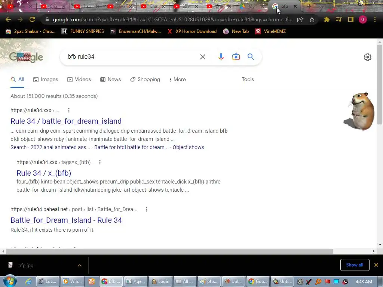This screenshot has width=383, height=287.
Task: Switch to the Shopping results tab
Action: point(145,79)
